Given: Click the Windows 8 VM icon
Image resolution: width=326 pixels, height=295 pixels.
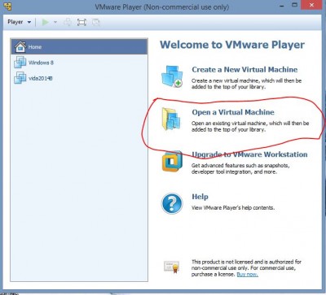Looking at the screenshot, I should 20,63.
